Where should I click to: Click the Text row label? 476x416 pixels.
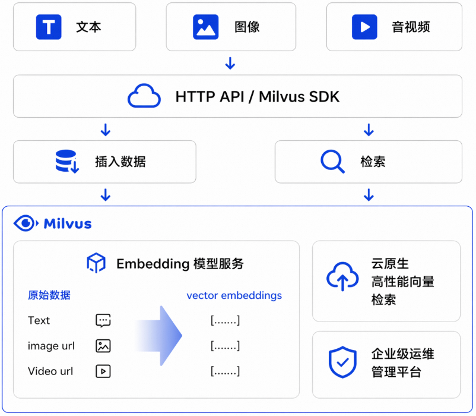click(x=39, y=320)
